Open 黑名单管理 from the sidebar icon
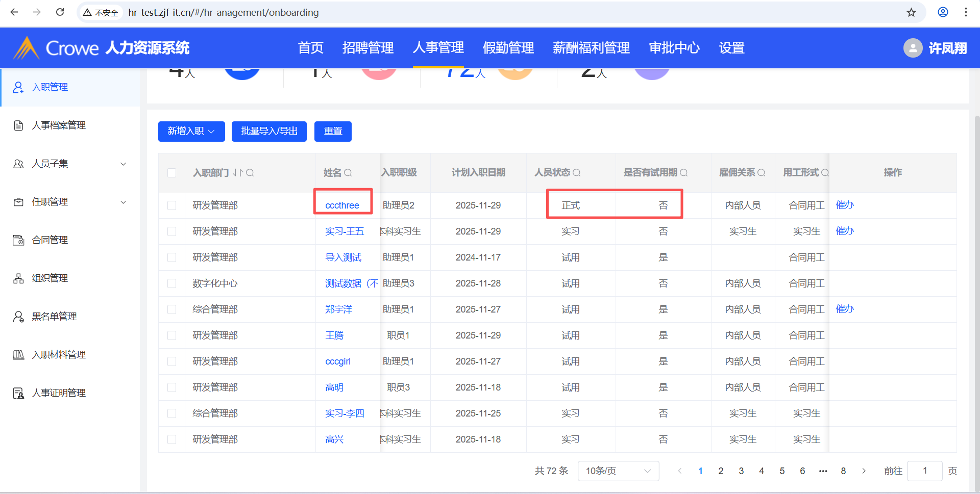This screenshot has width=980, height=494. pyautogui.click(x=18, y=317)
